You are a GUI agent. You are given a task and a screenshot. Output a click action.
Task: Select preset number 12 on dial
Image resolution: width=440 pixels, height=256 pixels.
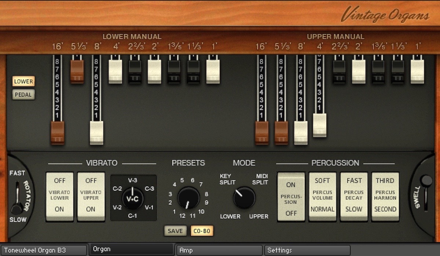[183, 216]
